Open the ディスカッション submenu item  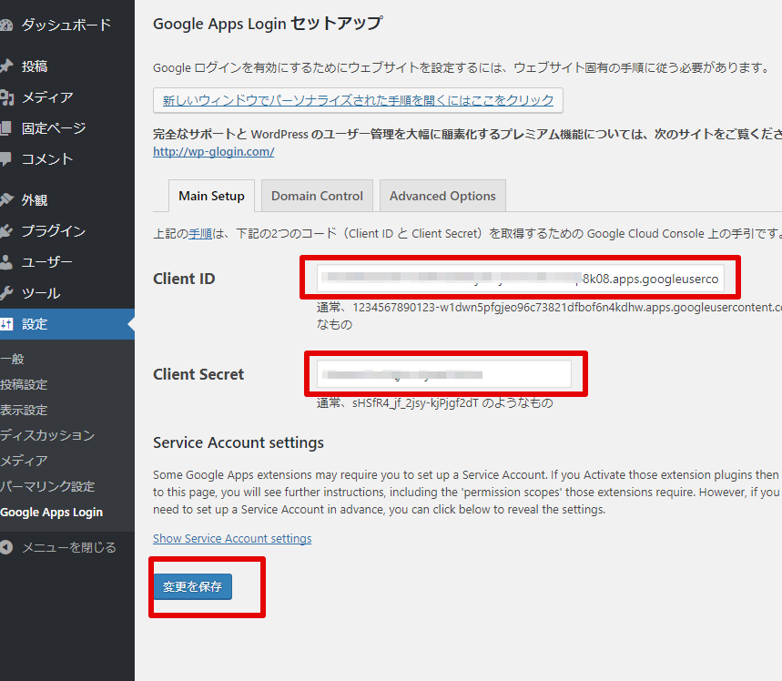(x=47, y=435)
